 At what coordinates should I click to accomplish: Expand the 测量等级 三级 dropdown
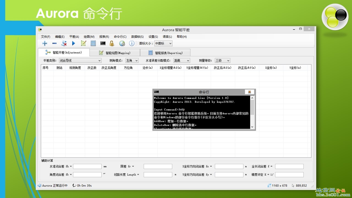222,61
